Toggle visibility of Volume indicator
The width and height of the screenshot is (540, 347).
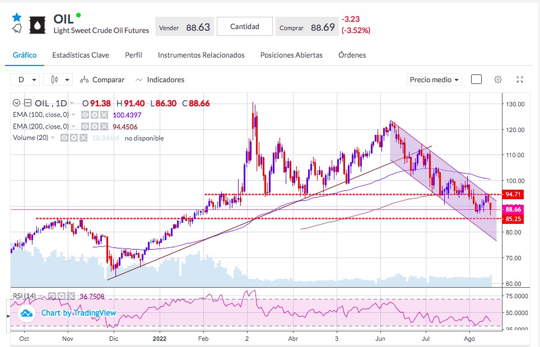[x=64, y=138]
